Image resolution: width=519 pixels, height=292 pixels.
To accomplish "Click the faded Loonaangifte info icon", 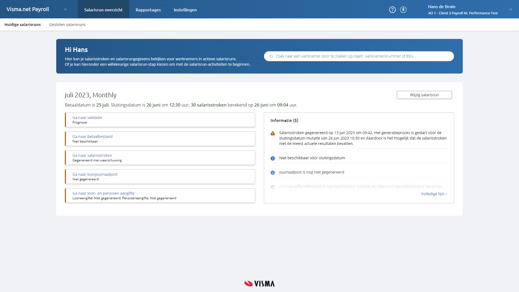I will pos(273,187).
